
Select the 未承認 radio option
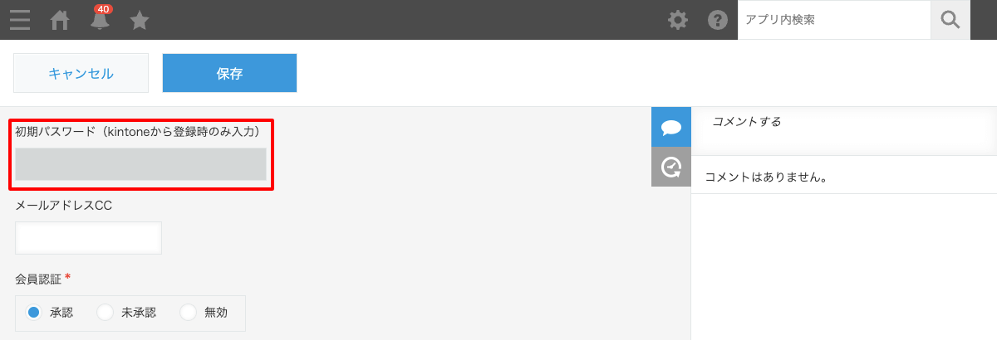click(x=127, y=313)
